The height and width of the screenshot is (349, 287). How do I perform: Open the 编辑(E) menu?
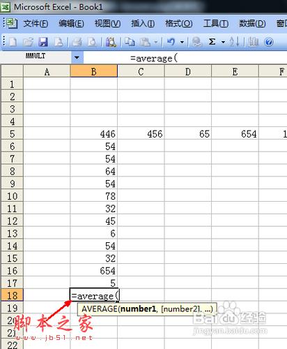(x=71, y=24)
